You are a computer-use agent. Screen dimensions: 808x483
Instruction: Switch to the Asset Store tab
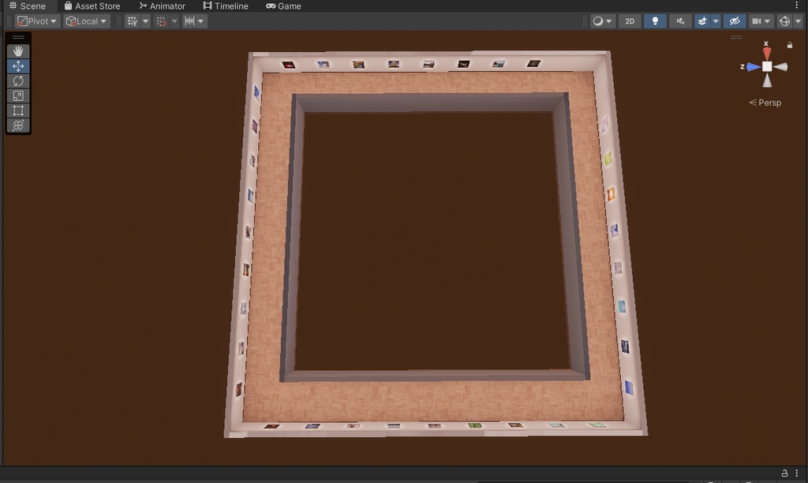92,6
